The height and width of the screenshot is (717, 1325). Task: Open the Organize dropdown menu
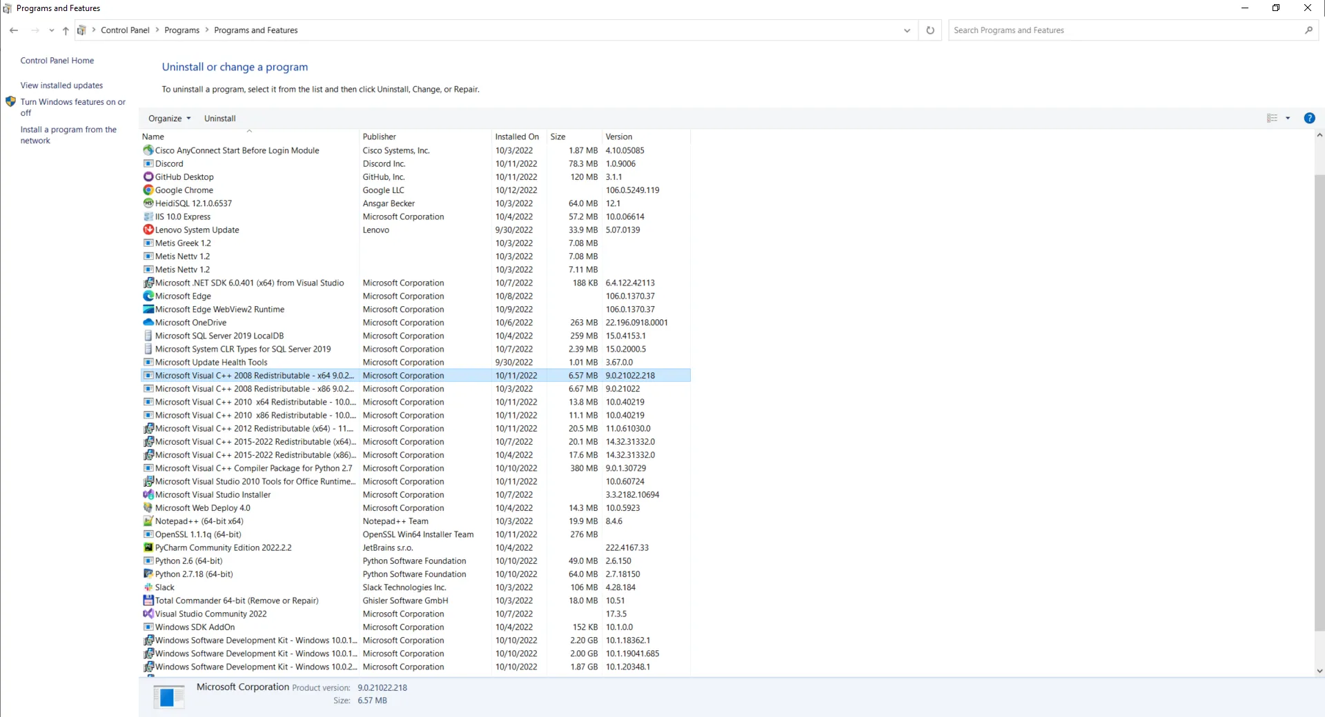[169, 119]
